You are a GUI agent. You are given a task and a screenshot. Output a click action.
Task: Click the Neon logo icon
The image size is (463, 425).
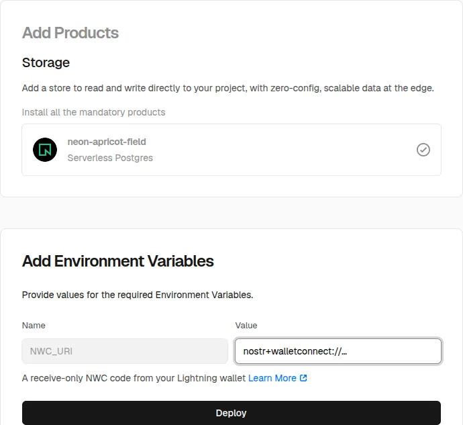(45, 150)
